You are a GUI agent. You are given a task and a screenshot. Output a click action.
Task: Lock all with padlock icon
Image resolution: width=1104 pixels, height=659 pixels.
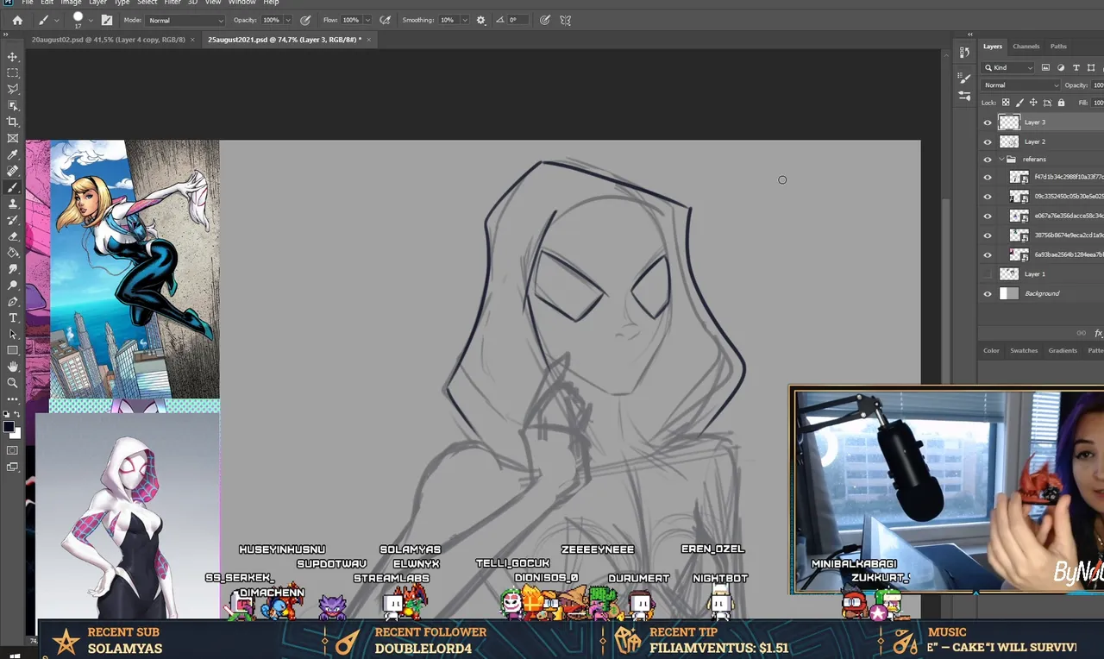[x=1061, y=103]
